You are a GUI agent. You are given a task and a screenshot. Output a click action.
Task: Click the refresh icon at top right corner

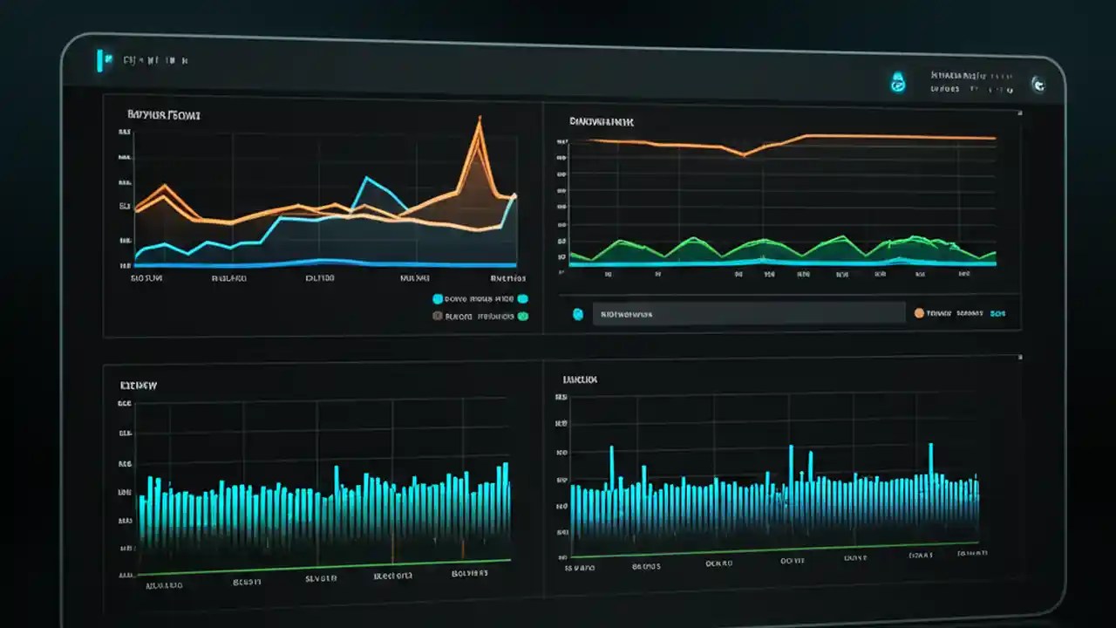pyautogui.click(x=1038, y=85)
